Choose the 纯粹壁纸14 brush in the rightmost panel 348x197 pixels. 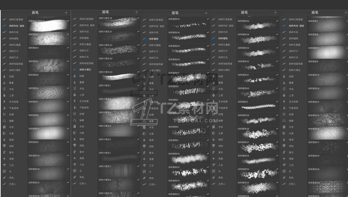click(328, 133)
